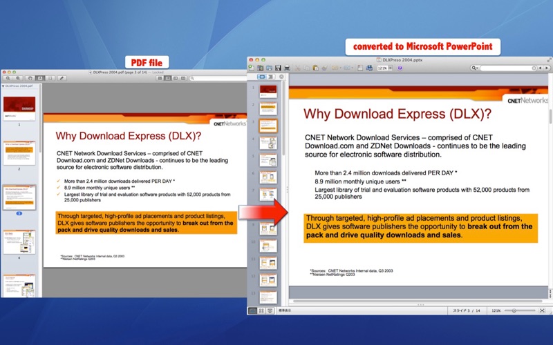Click the Save floppy icon in PowerPoint
This screenshot has height=345, width=553.
(x=279, y=68)
